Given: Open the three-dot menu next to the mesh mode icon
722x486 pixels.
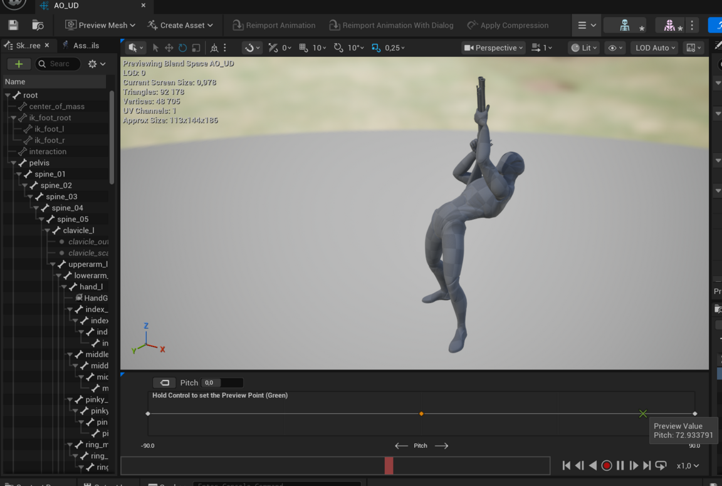Looking at the screenshot, I should (x=692, y=25).
